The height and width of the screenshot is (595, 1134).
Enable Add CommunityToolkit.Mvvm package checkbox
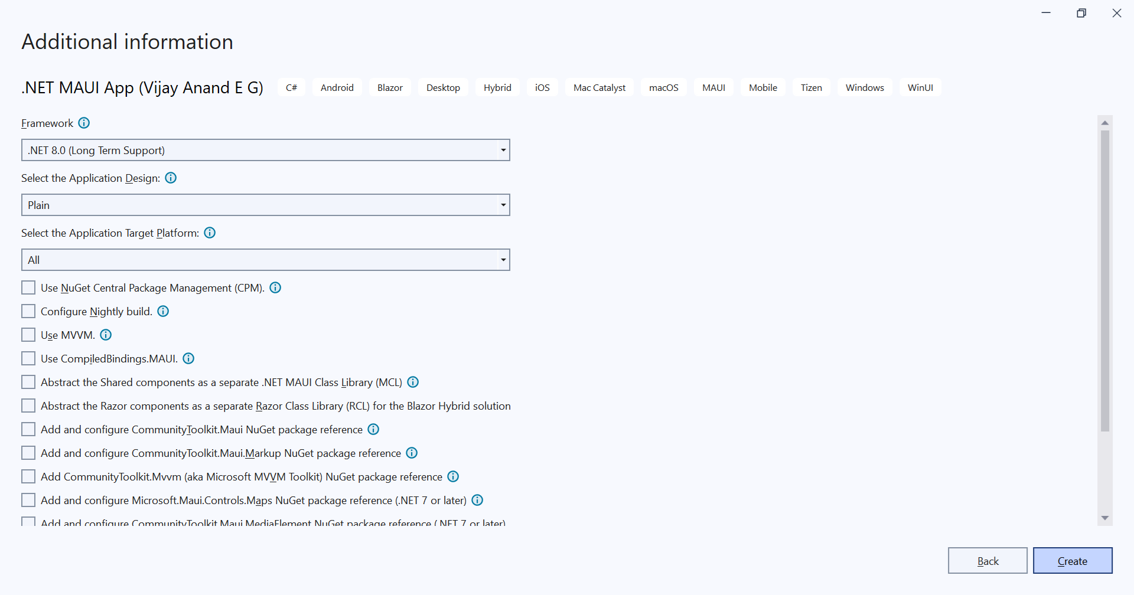pyautogui.click(x=28, y=476)
